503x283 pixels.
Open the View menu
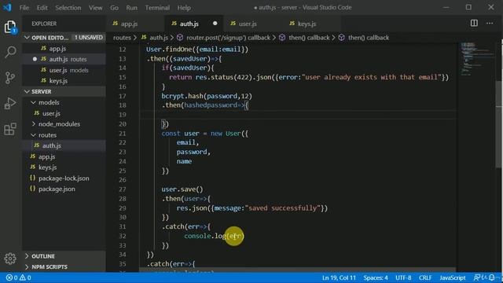pos(96,7)
